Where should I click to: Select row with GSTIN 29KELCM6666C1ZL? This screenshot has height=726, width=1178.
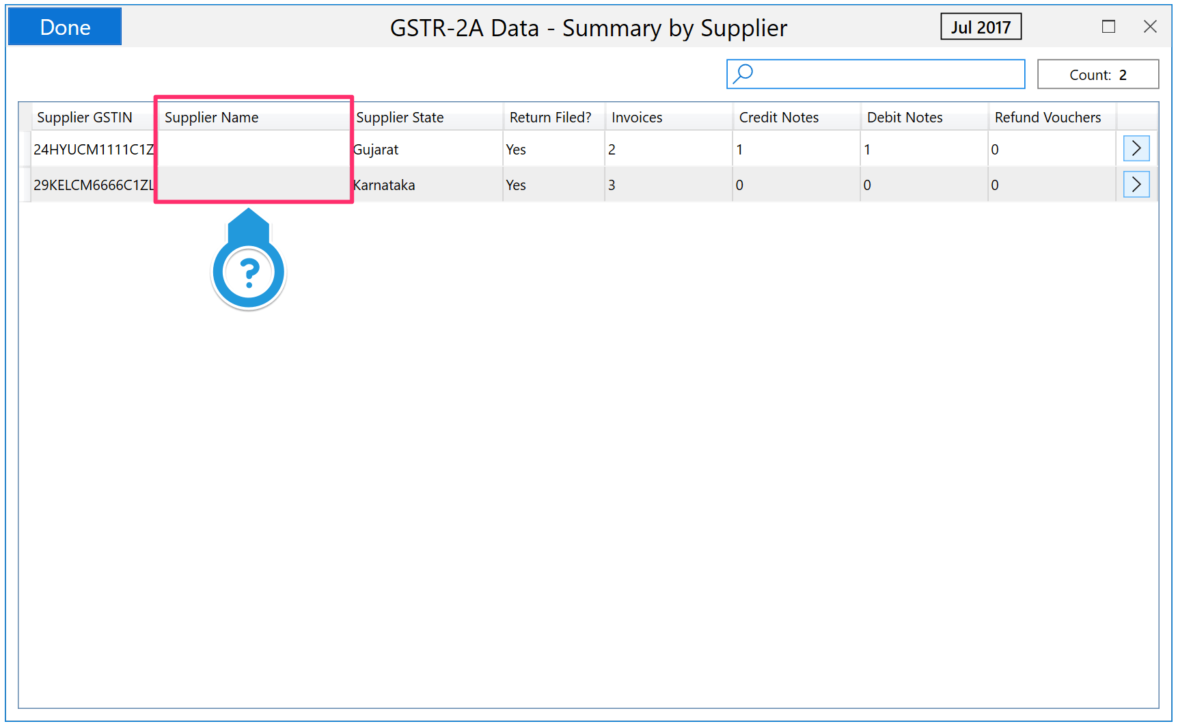(x=93, y=185)
